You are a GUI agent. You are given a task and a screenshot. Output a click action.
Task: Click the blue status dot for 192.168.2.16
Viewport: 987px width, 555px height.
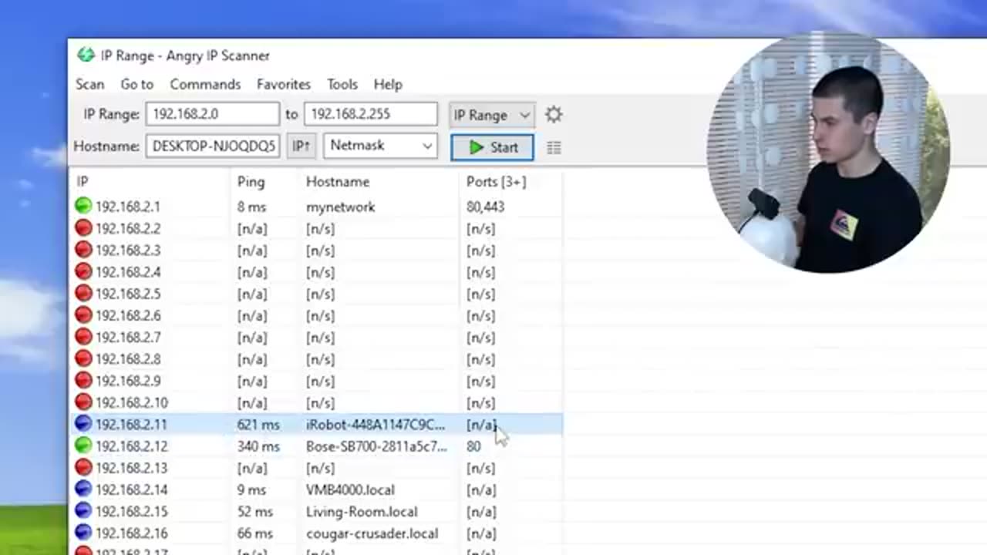pos(83,533)
